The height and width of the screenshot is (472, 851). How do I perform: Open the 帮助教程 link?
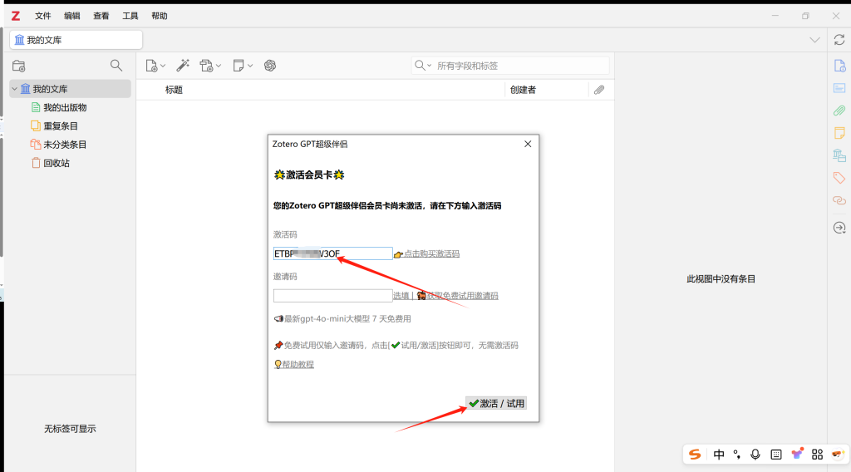click(298, 365)
